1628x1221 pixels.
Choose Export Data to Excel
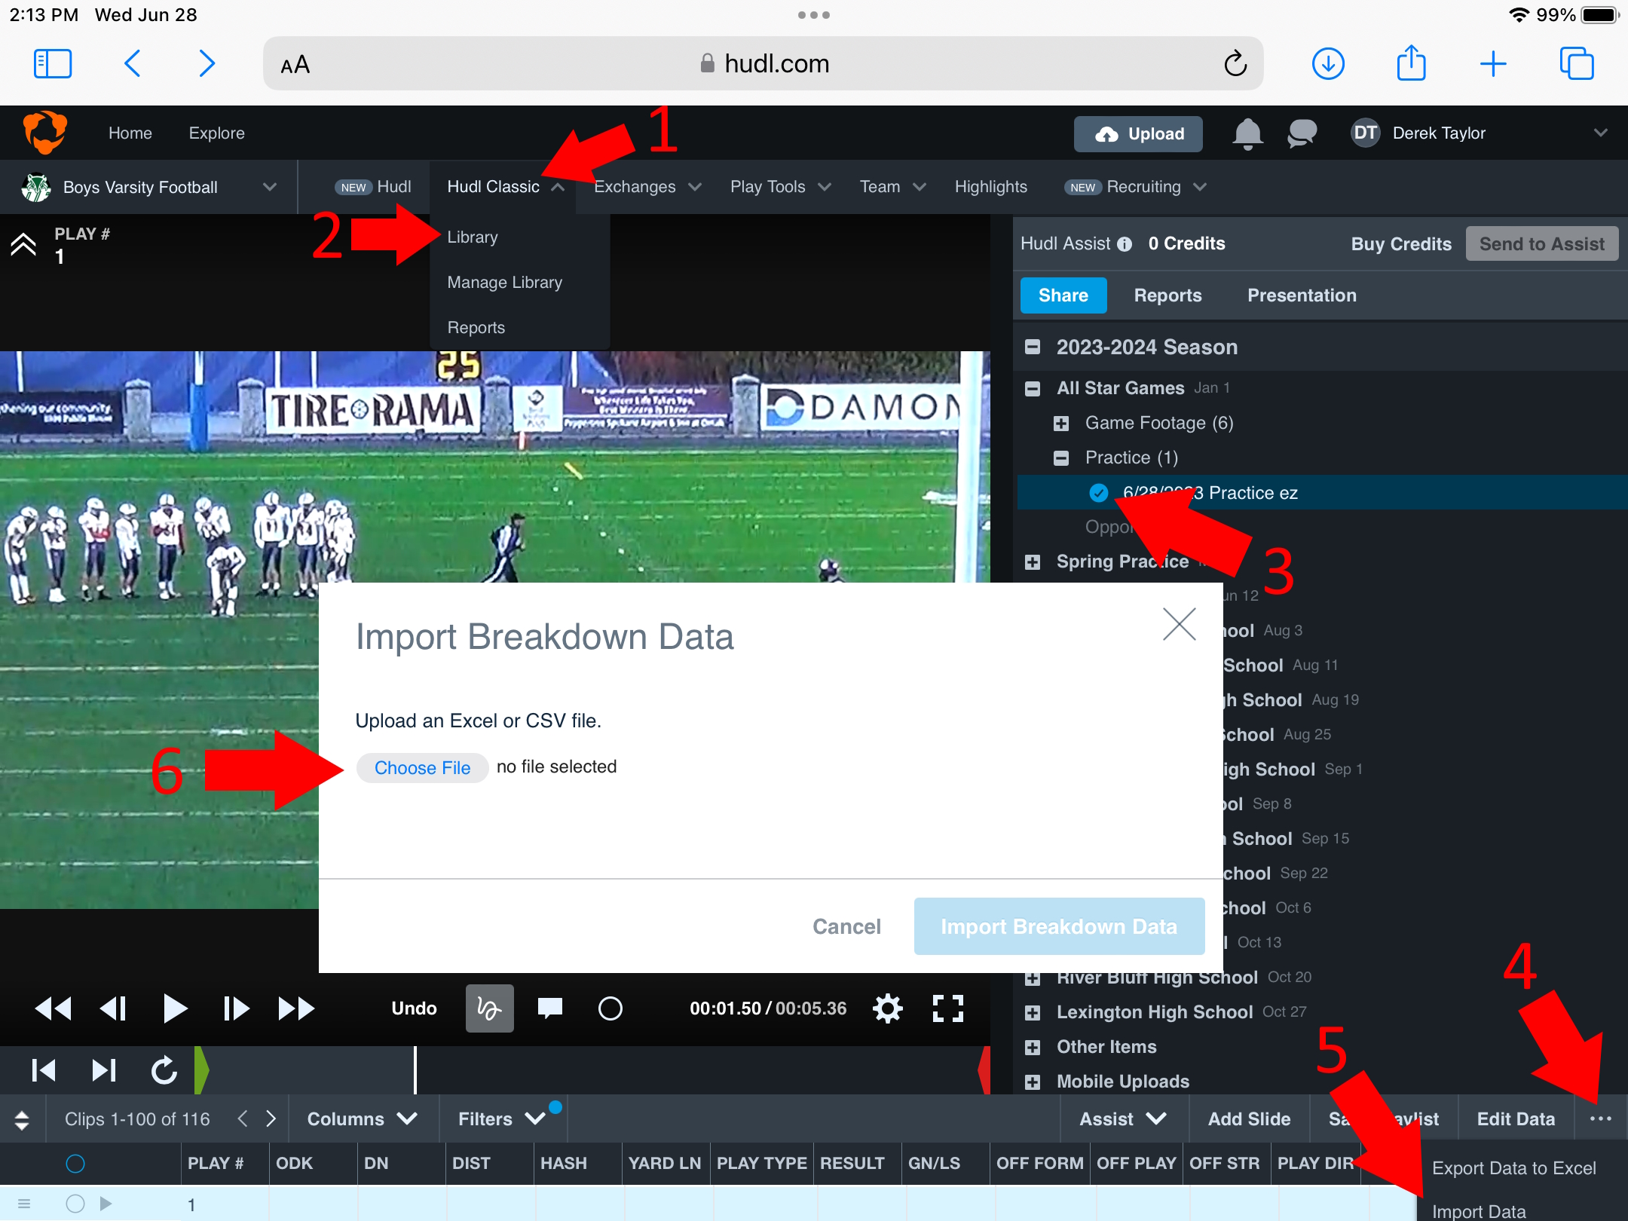point(1513,1168)
